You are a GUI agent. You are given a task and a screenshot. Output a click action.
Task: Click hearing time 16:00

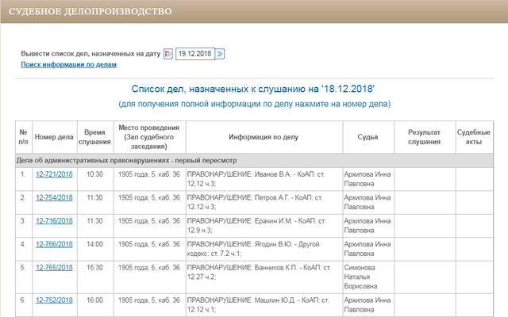[94, 300]
